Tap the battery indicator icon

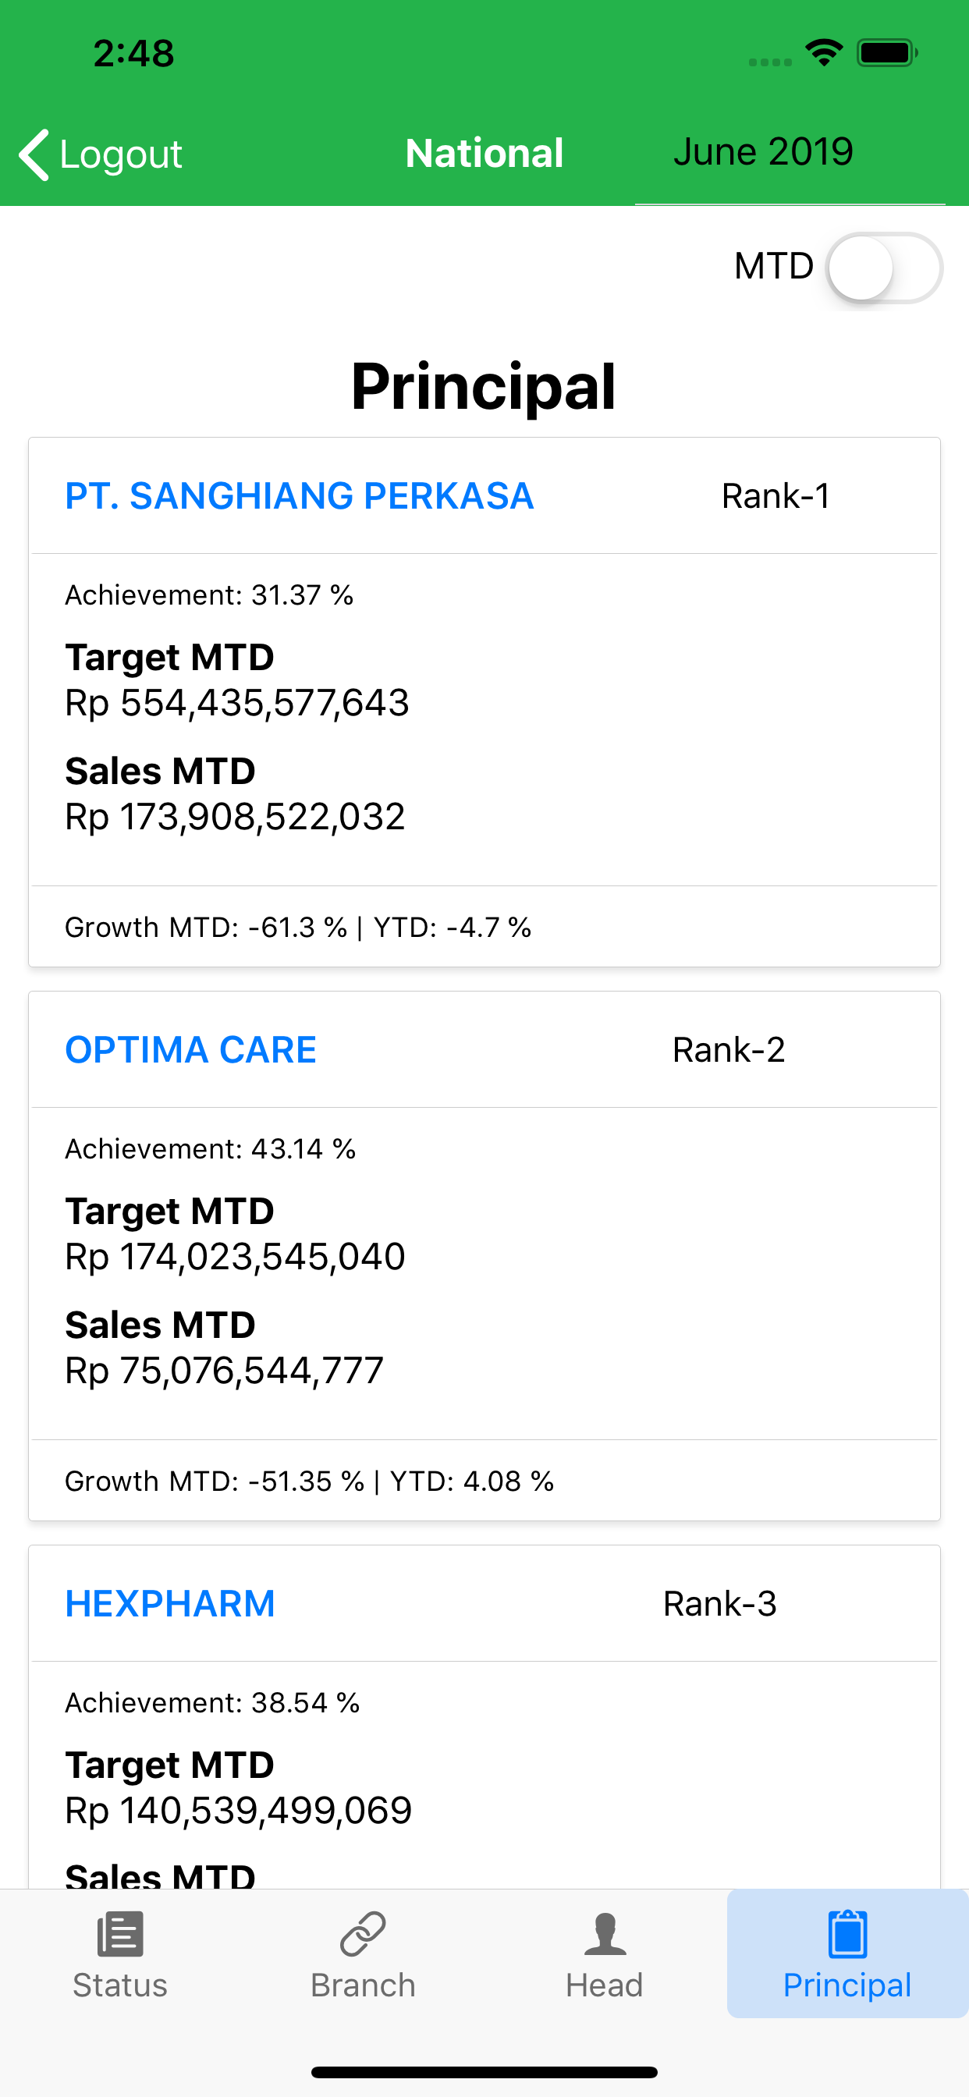(888, 53)
